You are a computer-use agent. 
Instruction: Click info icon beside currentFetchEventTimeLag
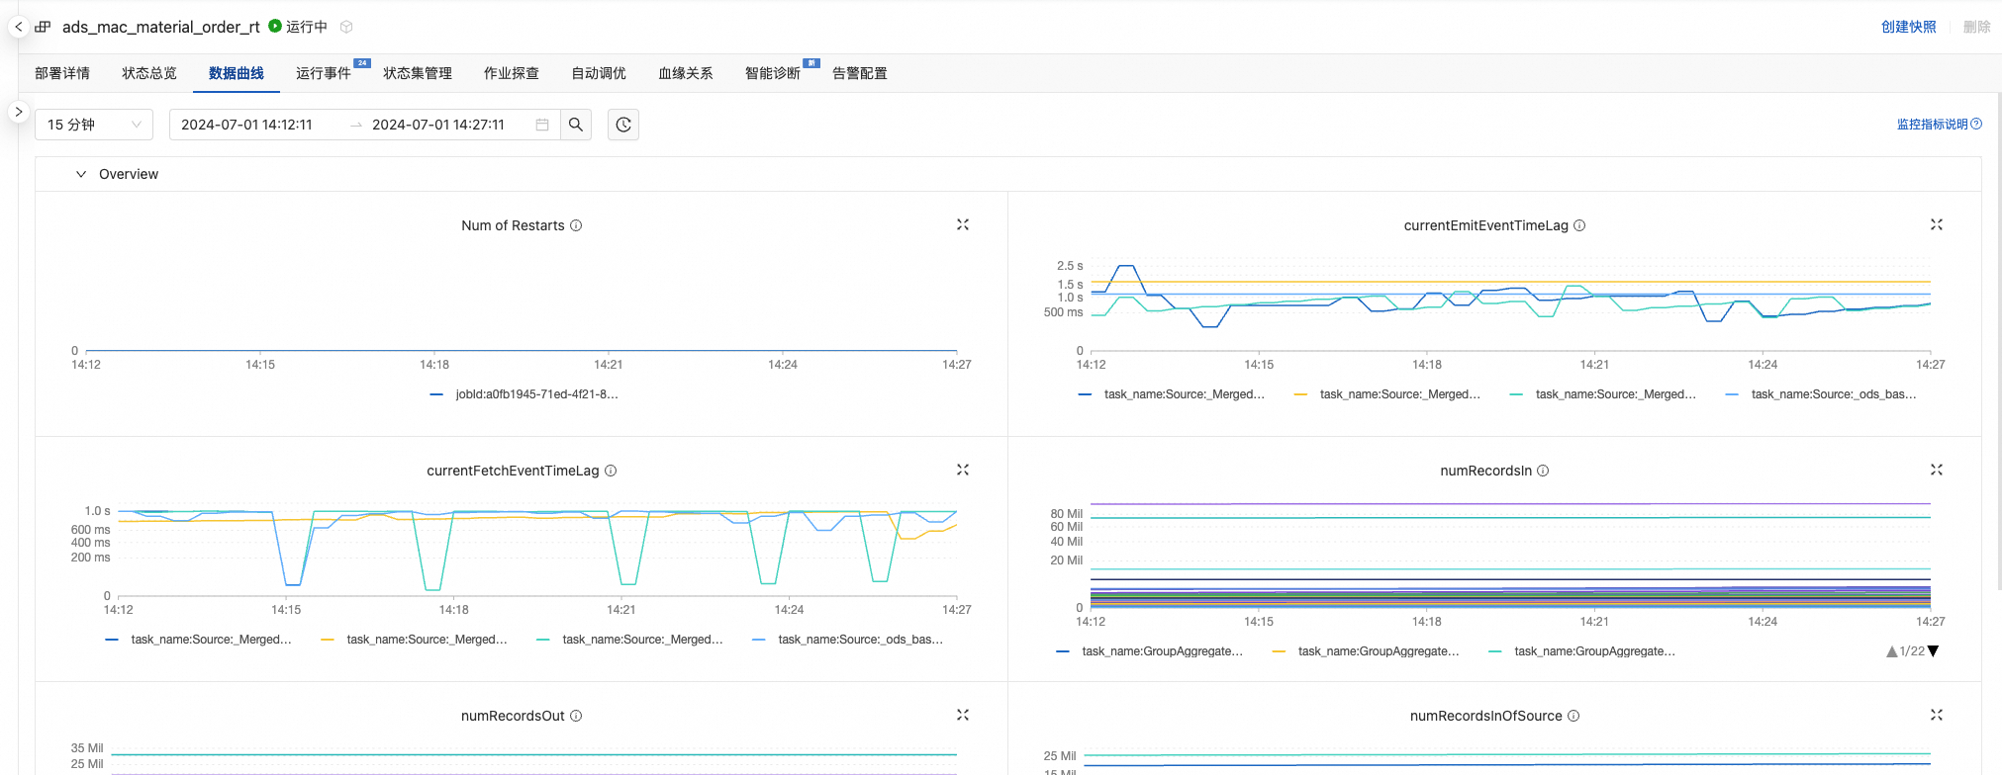point(611,471)
